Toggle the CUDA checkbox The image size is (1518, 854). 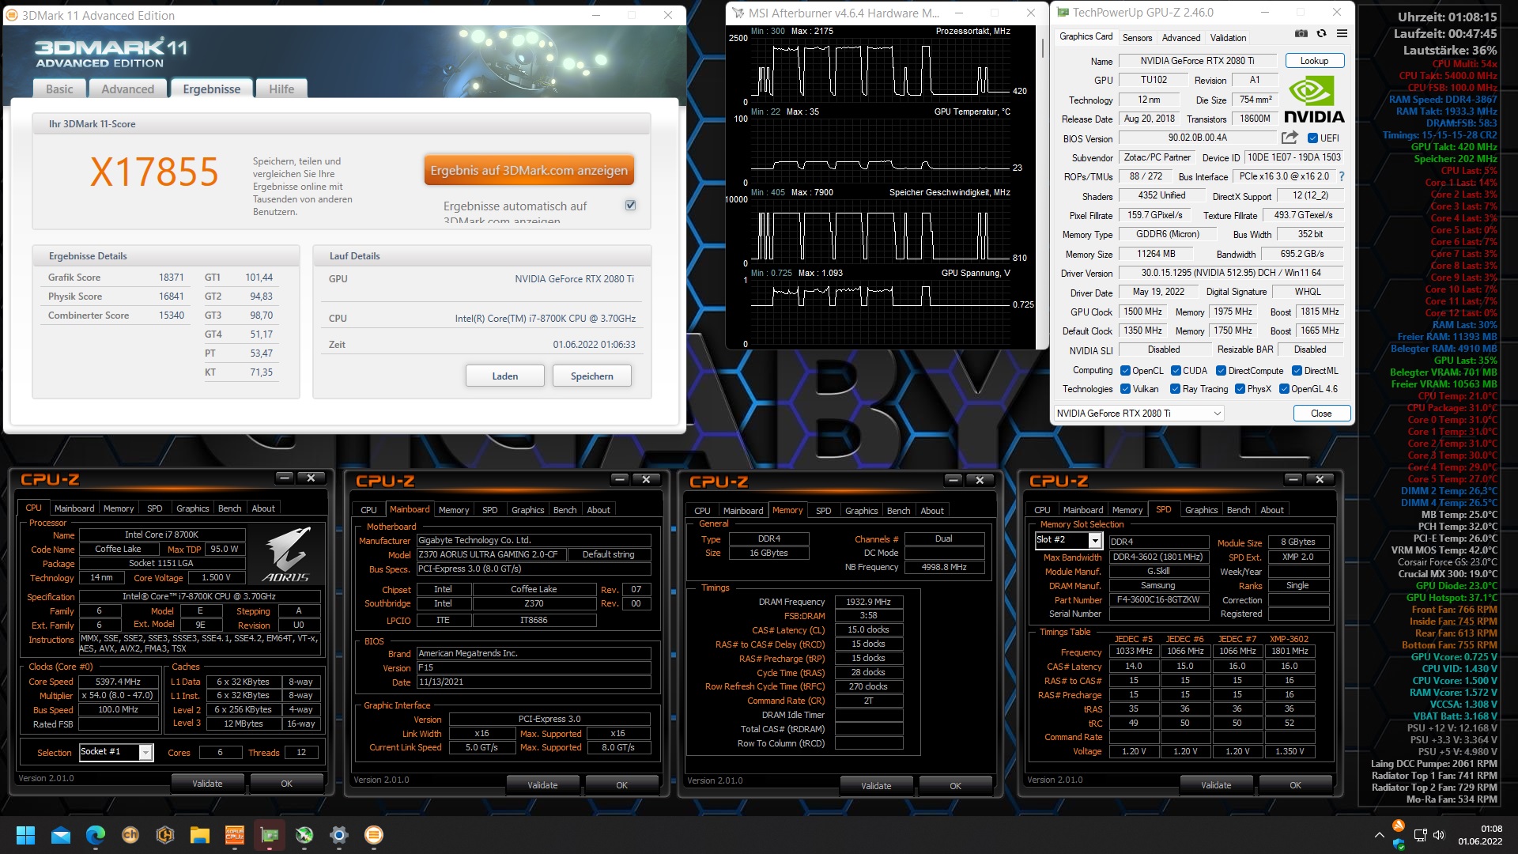point(1176,370)
